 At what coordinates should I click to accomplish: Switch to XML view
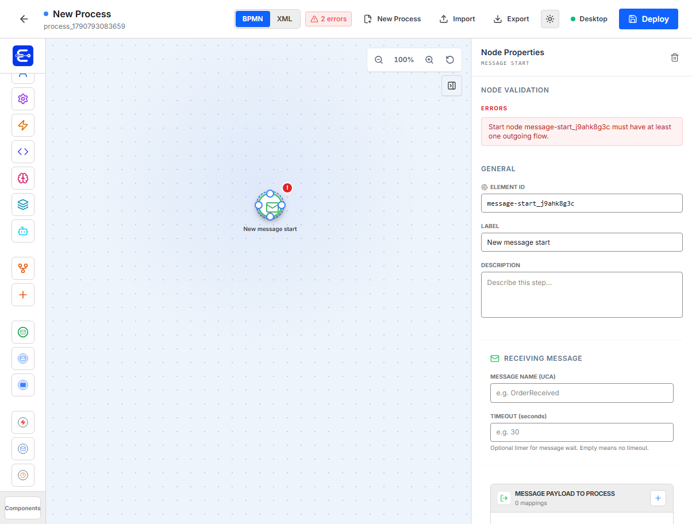(x=285, y=19)
